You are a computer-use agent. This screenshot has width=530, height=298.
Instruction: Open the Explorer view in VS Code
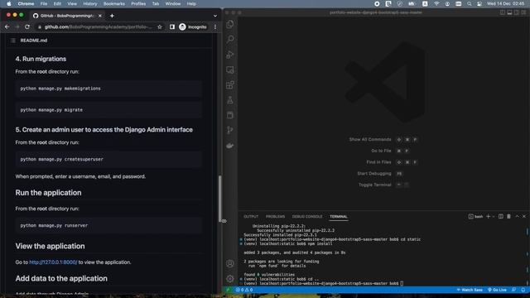click(x=230, y=24)
